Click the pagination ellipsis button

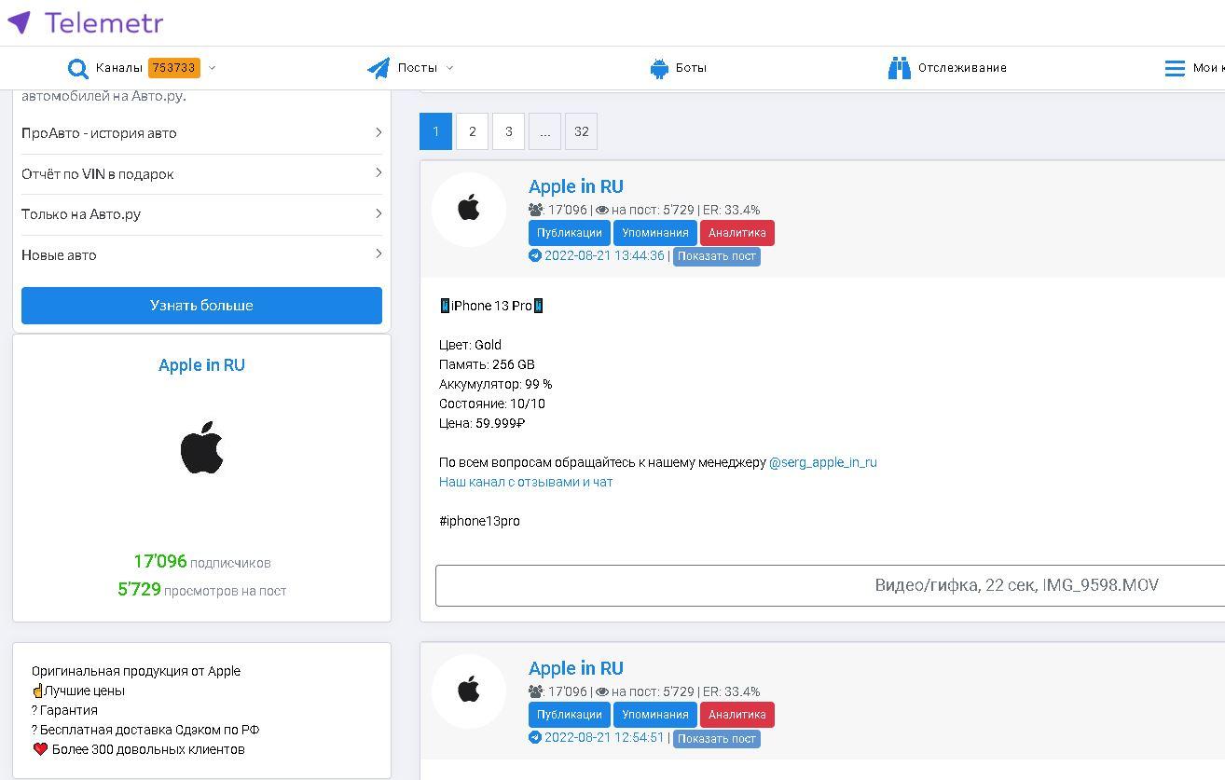(x=544, y=131)
